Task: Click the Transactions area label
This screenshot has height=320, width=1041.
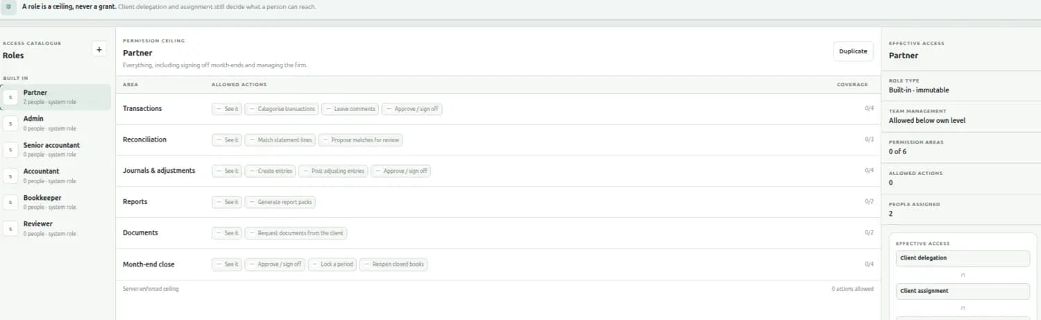Action: click(x=142, y=109)
